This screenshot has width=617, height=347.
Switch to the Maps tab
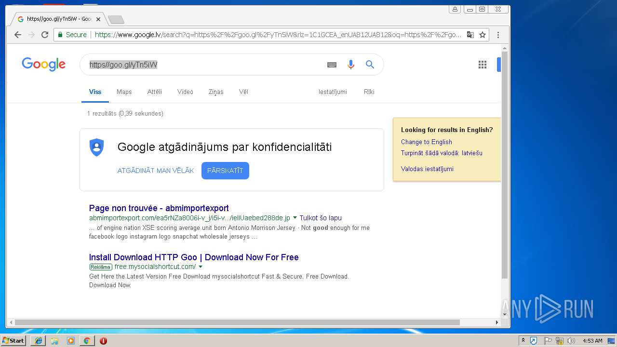click(124, 92)
